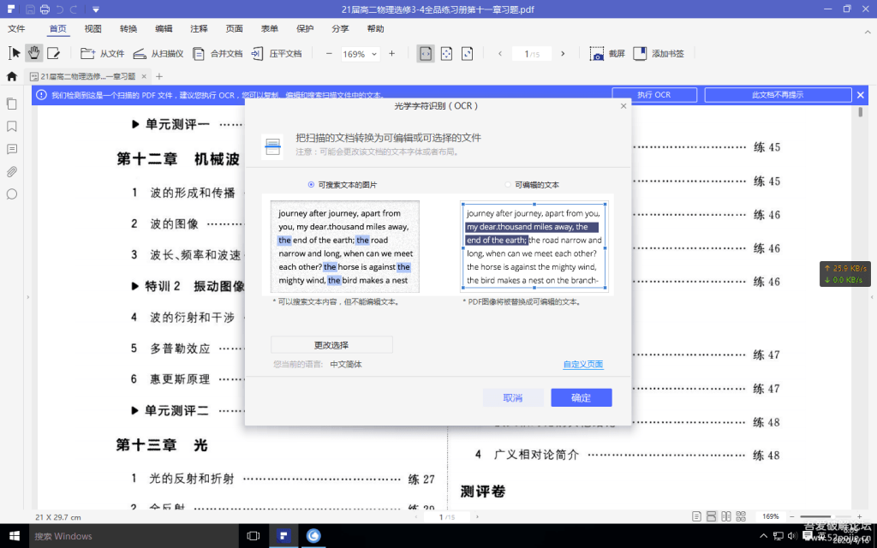This screenshot has width=877, height=548.
Task: Switch to two-page view in the status bar
Action: tap(726, 516)
